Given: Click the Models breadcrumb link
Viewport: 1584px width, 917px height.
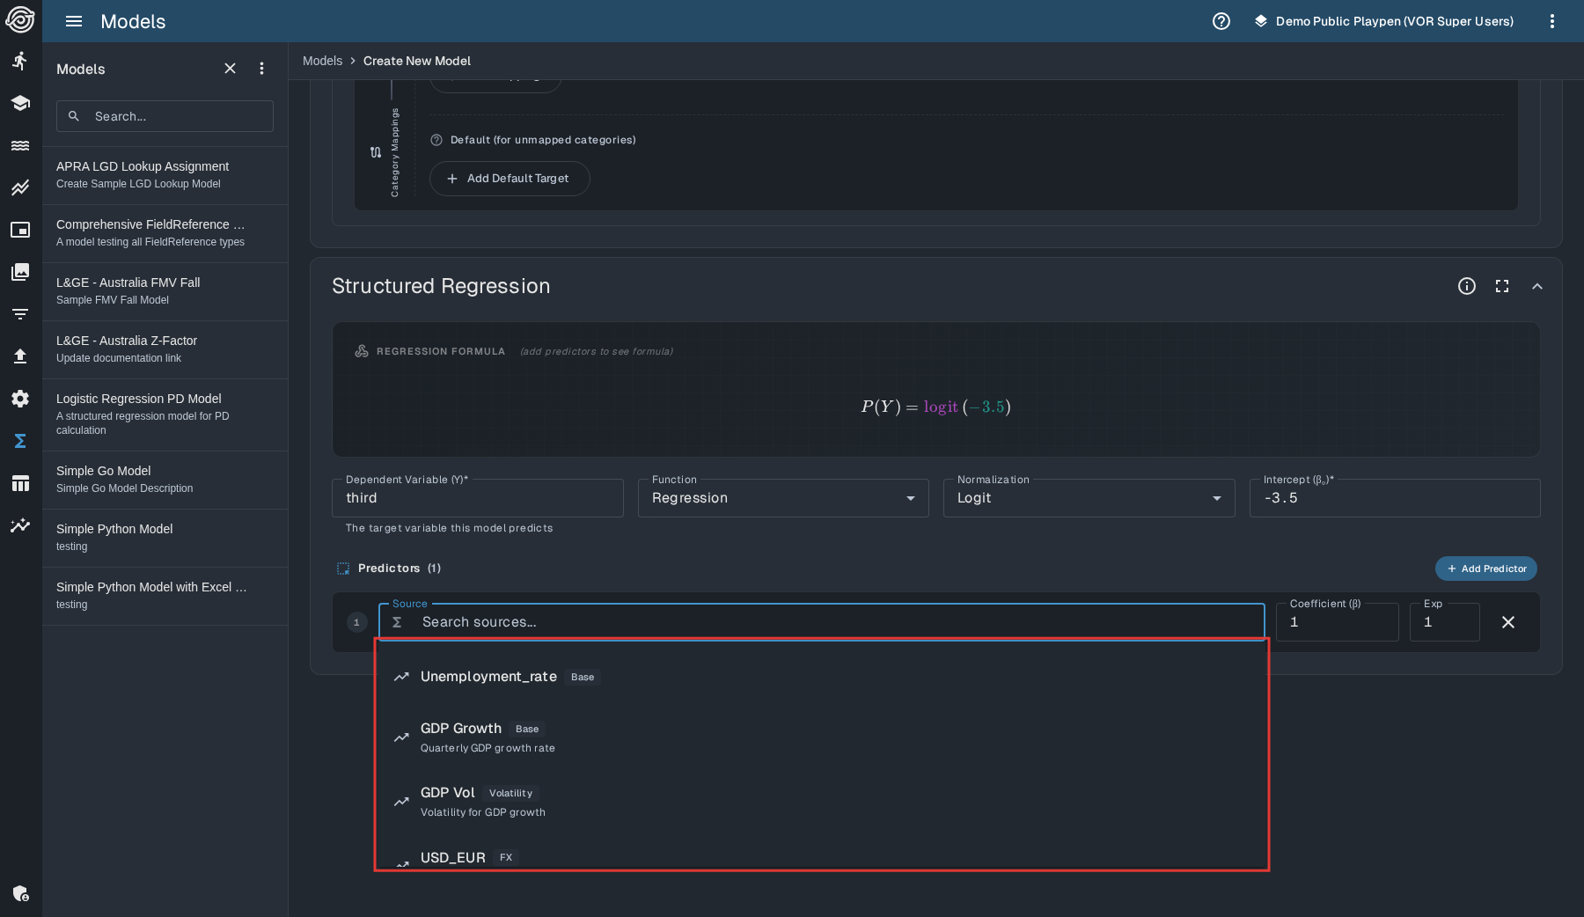Looking at the screenshot, I should point(322,61).
